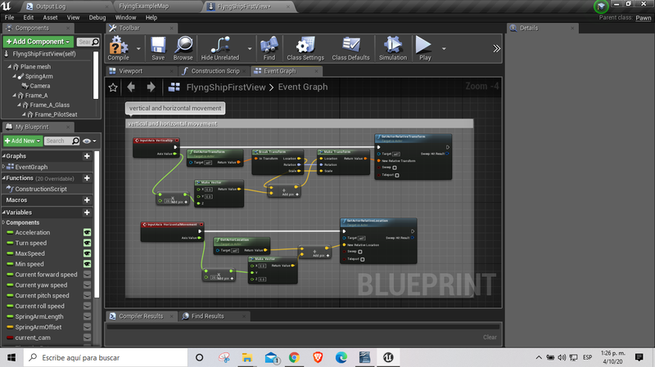Open the Debug menu
This screenshot has width=655, height=367.
click(97, 17)
